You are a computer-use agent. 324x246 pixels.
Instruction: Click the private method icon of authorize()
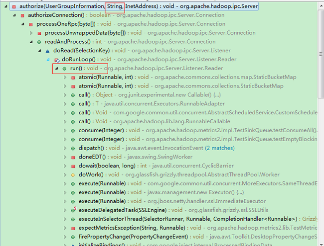pyautogui.click(x=14, y=7)
